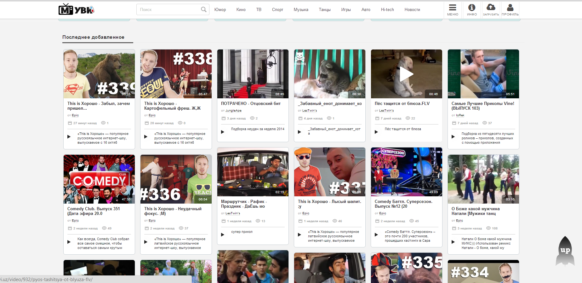The image size is (582, 283).
Task: Open the ИНФО info icon
Action: click(472, 7)
